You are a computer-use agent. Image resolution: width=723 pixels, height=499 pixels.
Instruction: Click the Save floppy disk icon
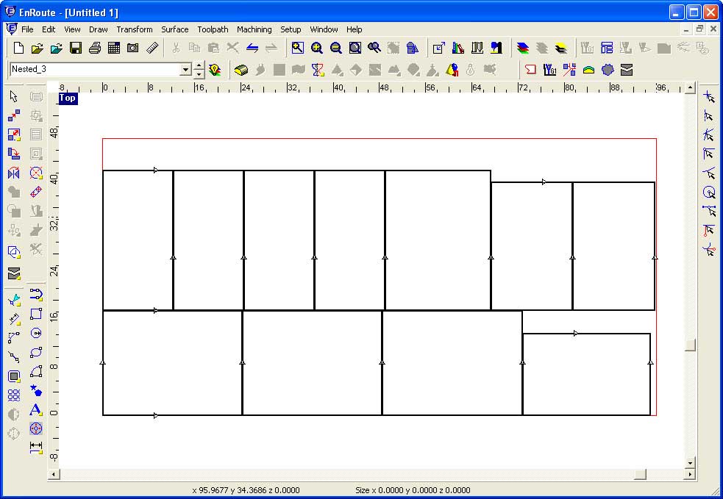click(x=76, y=48)
